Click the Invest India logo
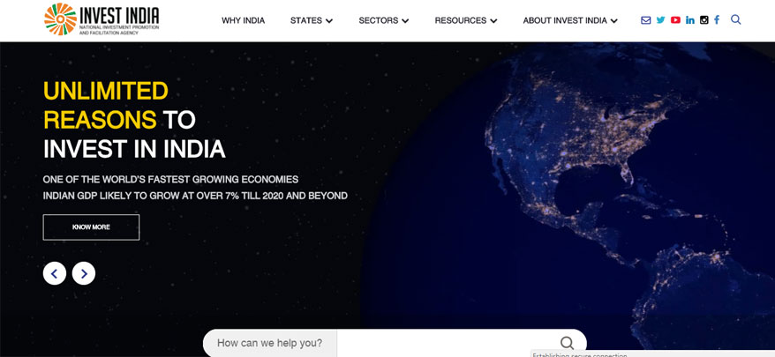The image size is (775, 357). click(102, 19)
